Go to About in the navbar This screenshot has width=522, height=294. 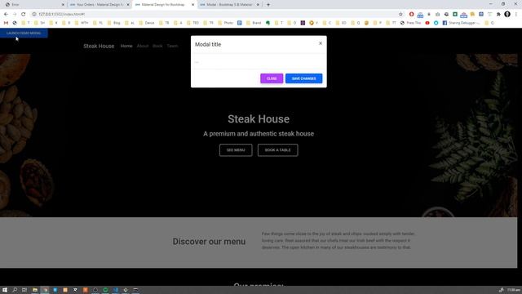tap(143, 46)
